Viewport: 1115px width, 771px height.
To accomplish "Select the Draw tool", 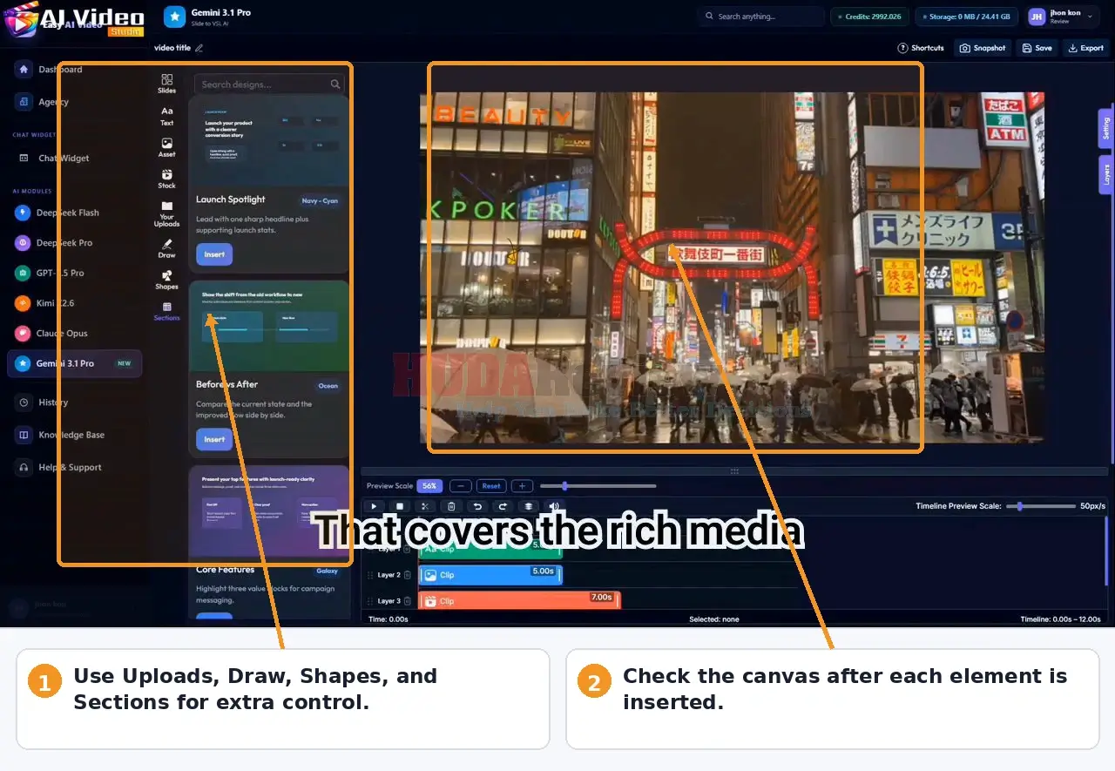I will pyautogui.click(x=166, y=248).
